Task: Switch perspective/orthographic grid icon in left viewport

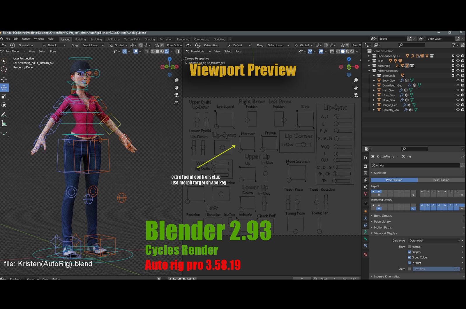Action: 176,103
